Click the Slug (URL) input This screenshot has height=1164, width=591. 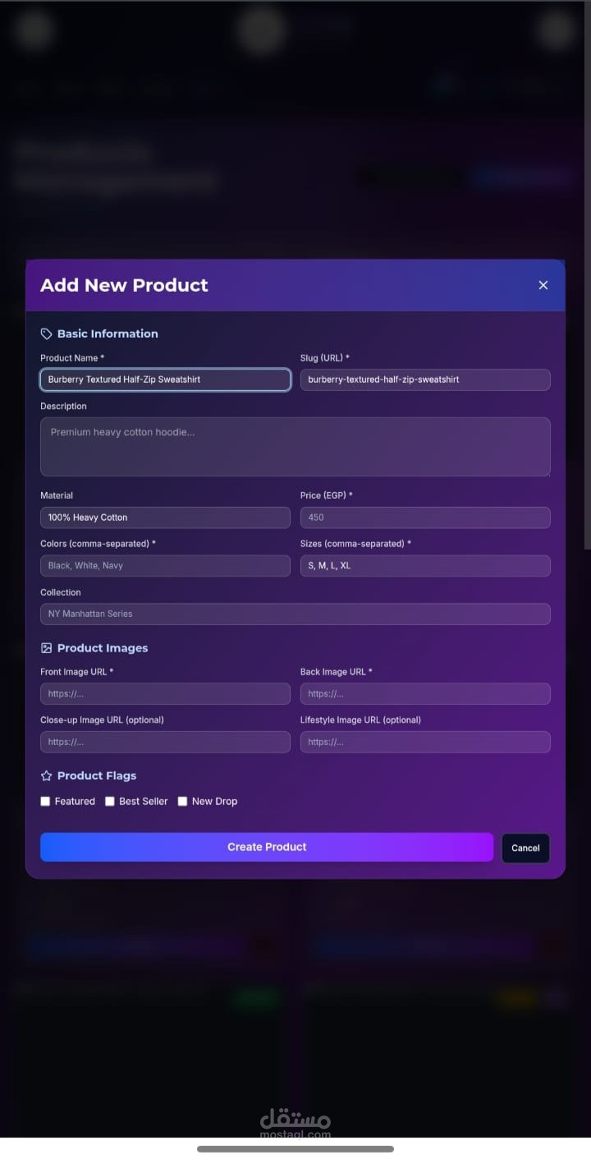(425, 380)
